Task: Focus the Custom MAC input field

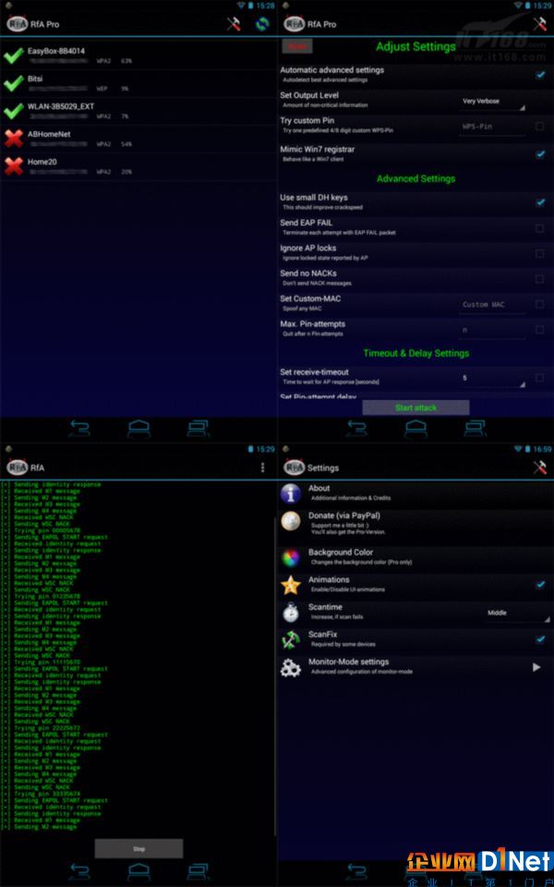Action: point(492,305)
